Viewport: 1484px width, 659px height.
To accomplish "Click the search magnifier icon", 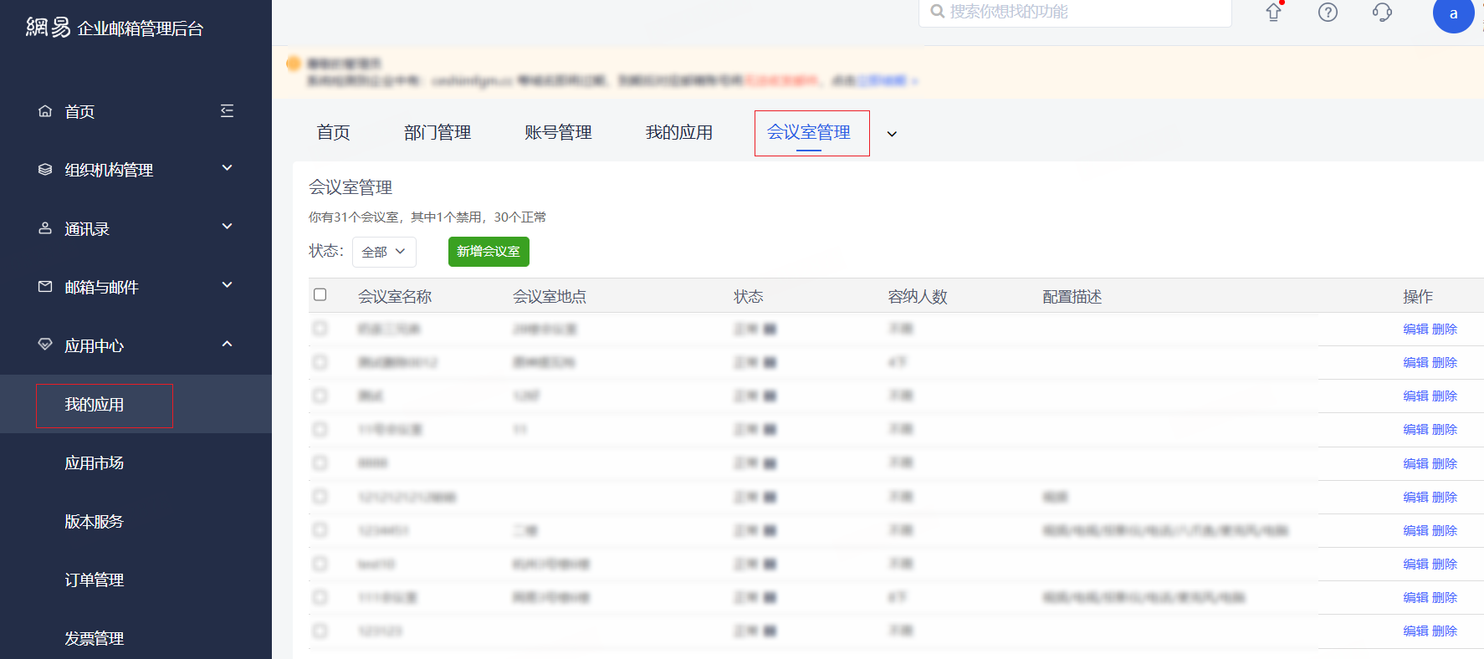I will [938, 12].
